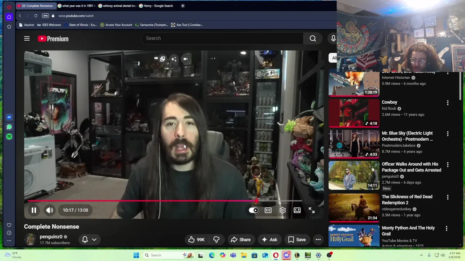This screenshot has width=465, height=261.
Task: Open The Slickness of Red Dead Redemption 2
Action: pos(407,200)
